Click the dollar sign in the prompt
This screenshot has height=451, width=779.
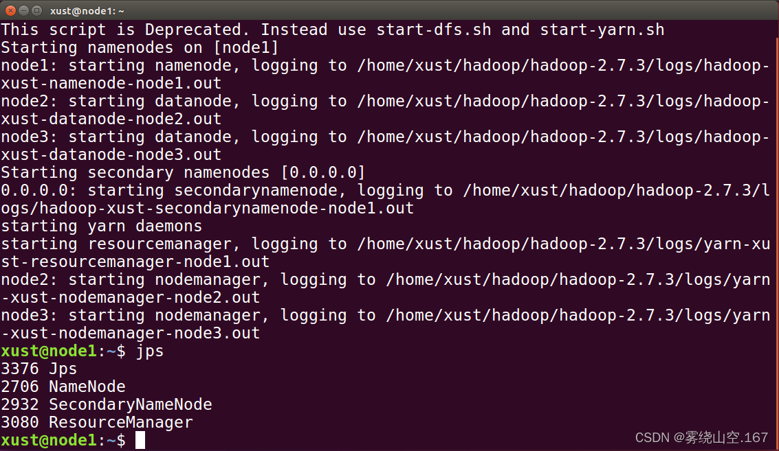click(x=122, y=440)
